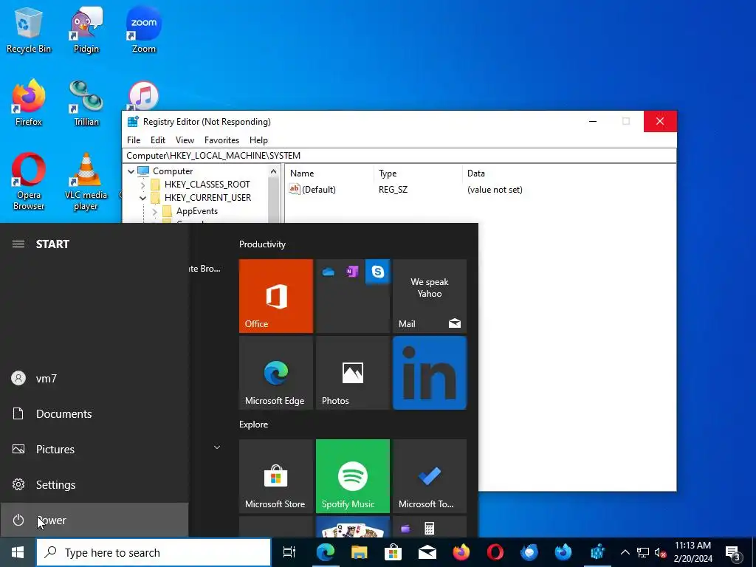Click the Task View taskbar button

289,552
